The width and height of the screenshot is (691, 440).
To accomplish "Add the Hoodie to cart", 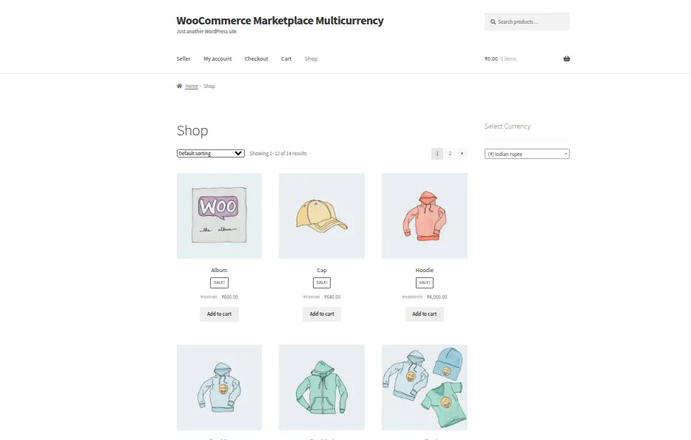I will click(425, 314).
